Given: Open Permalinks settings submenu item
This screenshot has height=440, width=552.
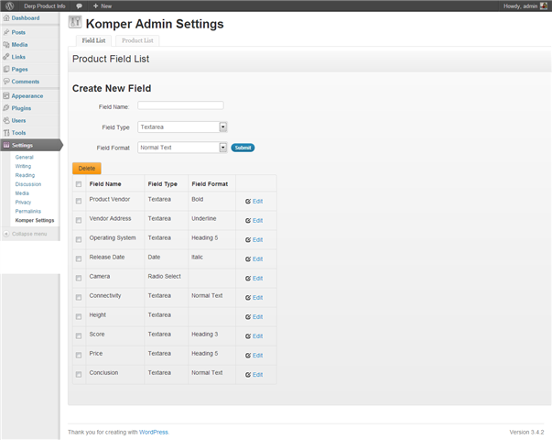Looking at the screenshot, I should (x=28, y=211).
